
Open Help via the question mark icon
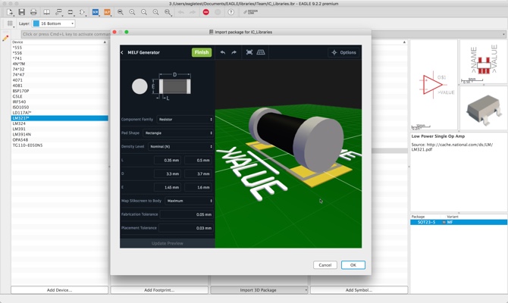click(230, 12)
